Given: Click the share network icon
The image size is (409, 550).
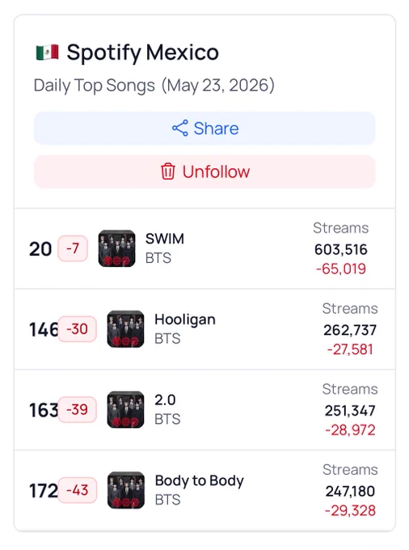Looking at the screenshot, I should (x=180, y=128).
